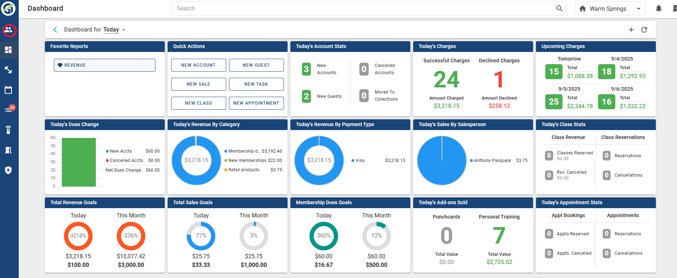Open the task list icon with badge 30
Viewport: 677px width, 278px height.
(x=9, y=109)
